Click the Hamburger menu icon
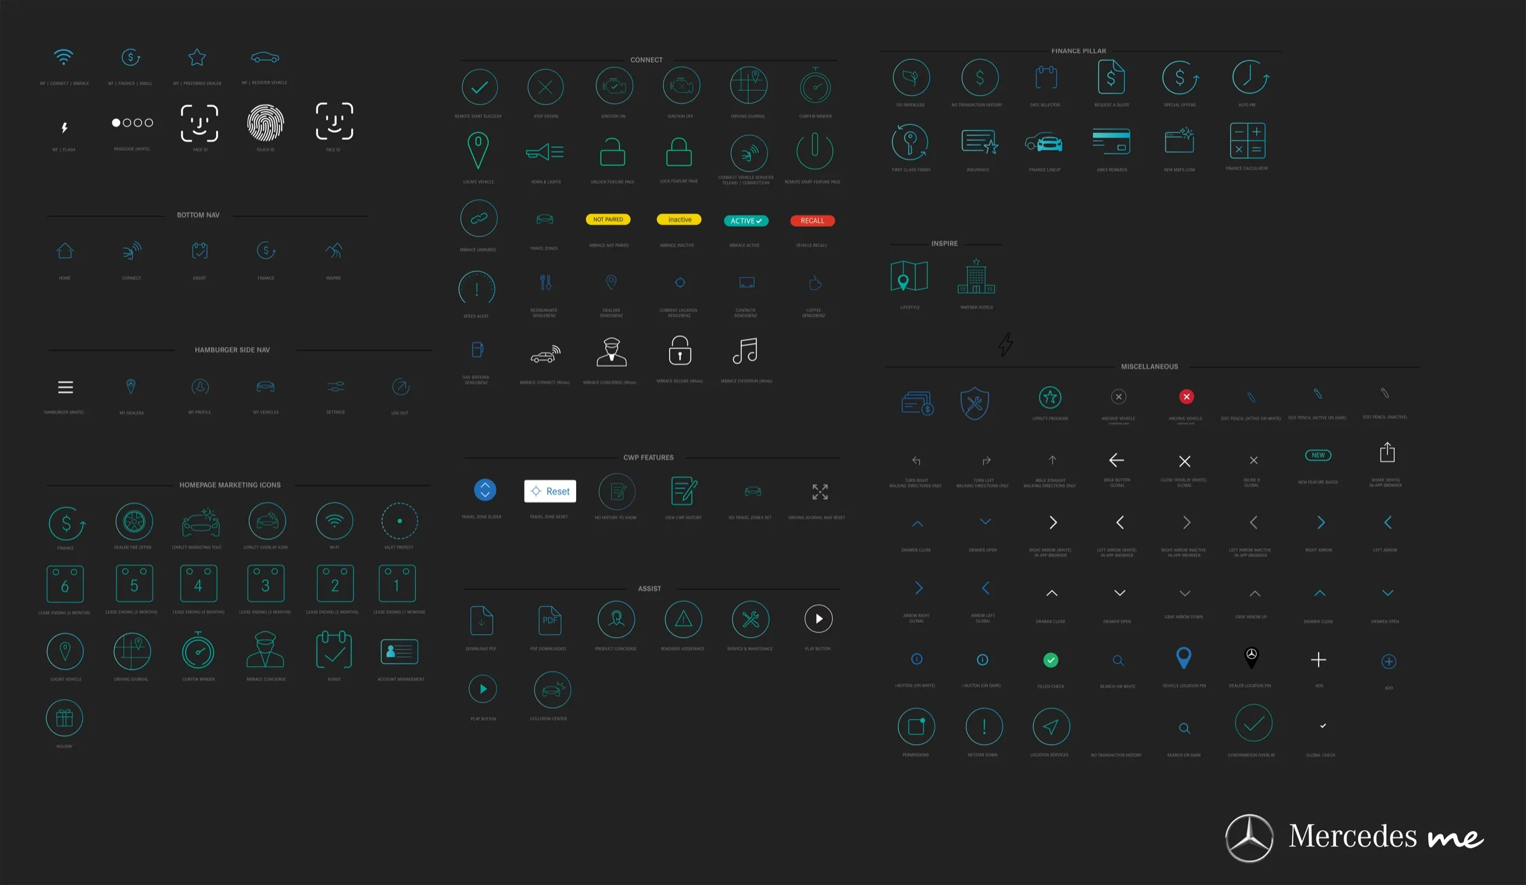The height and width of the screenshot is (885, 1526). [65, 387]
